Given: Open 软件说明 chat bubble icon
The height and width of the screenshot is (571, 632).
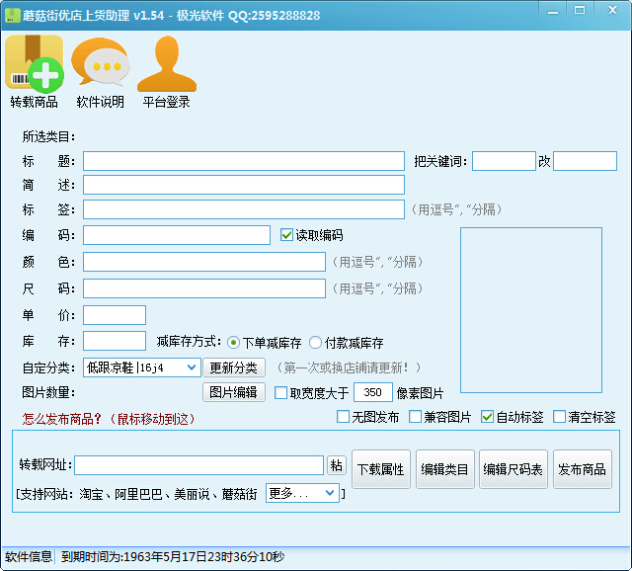Looking at the screenshot, I should (x=100, y=65).
